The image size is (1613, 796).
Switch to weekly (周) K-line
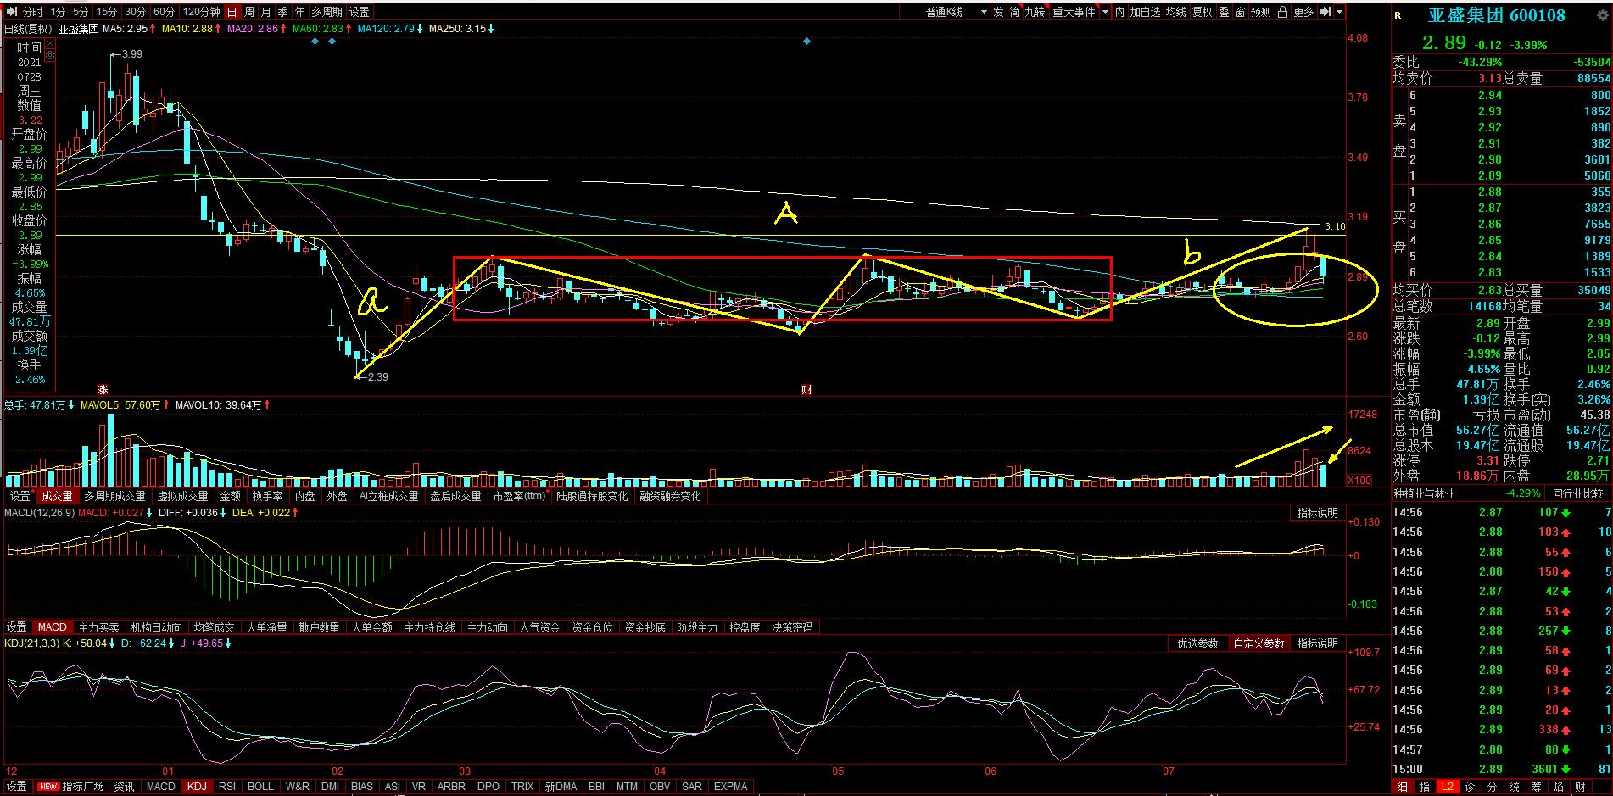(249, 12)
